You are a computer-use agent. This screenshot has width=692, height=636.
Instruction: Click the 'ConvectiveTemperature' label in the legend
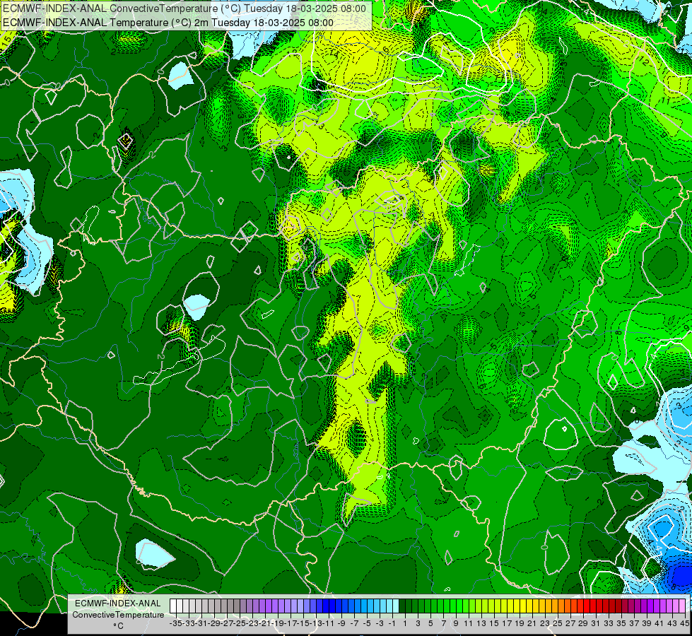[x=118, y=614]
